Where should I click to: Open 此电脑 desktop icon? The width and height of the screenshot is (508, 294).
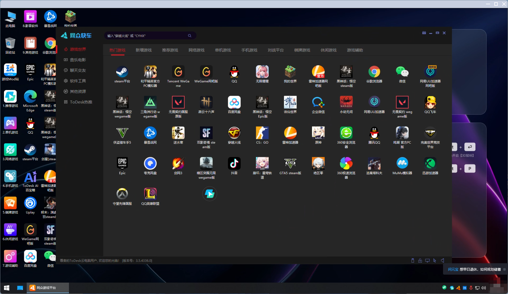point(10,19)
